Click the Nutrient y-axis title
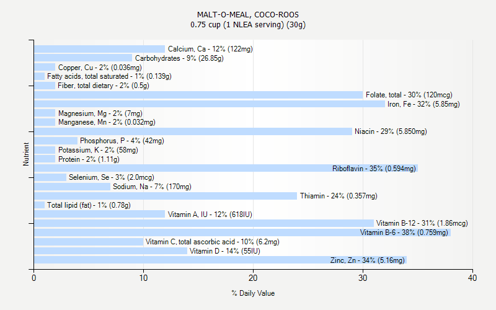The height and width of the screenshot is (310, 496). (x=26, y=154)
